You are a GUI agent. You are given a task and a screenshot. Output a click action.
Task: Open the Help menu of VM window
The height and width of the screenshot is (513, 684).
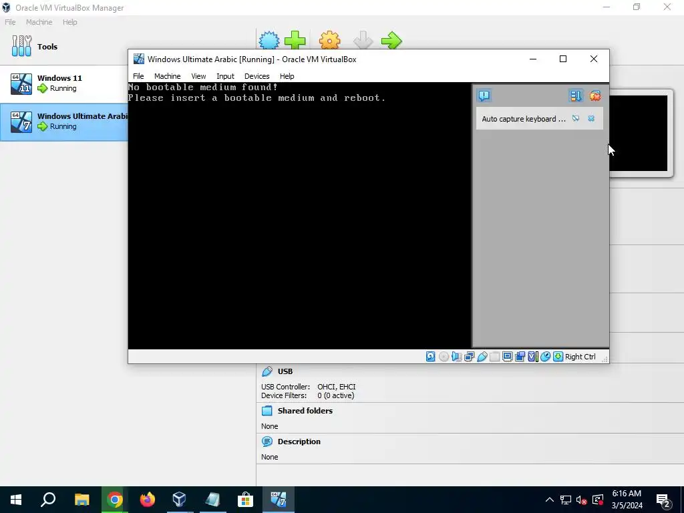[x=287, y=76]
